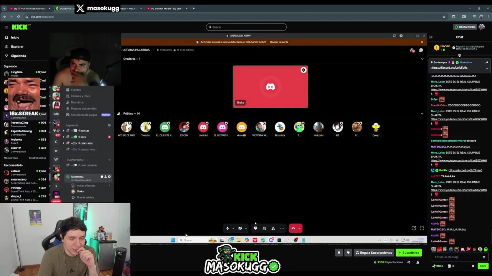The height and width of the screenshot is (276, 492).
Task: Dismiss the unusual activity alert banner
Action: 422,42
